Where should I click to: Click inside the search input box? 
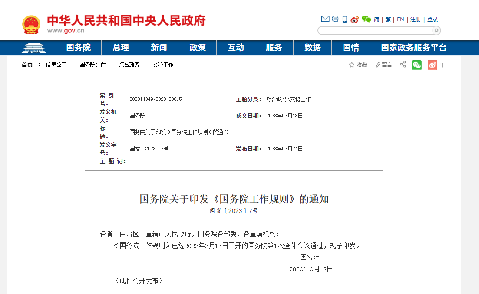[373, 30]
